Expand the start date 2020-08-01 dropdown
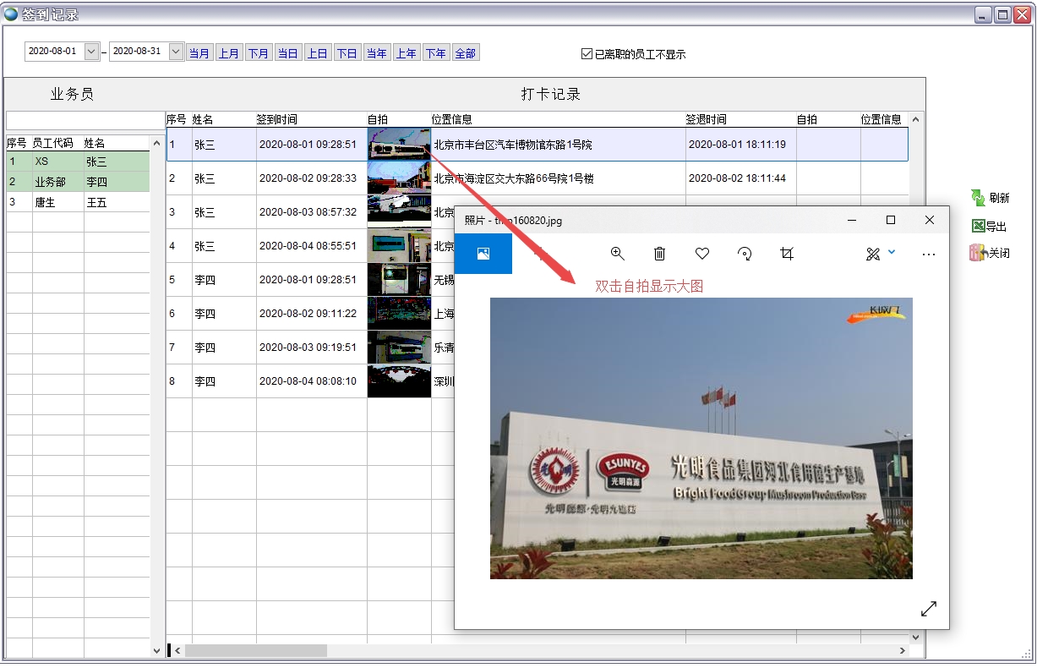Screen dimensions: 1037x668 pos(92,52)
